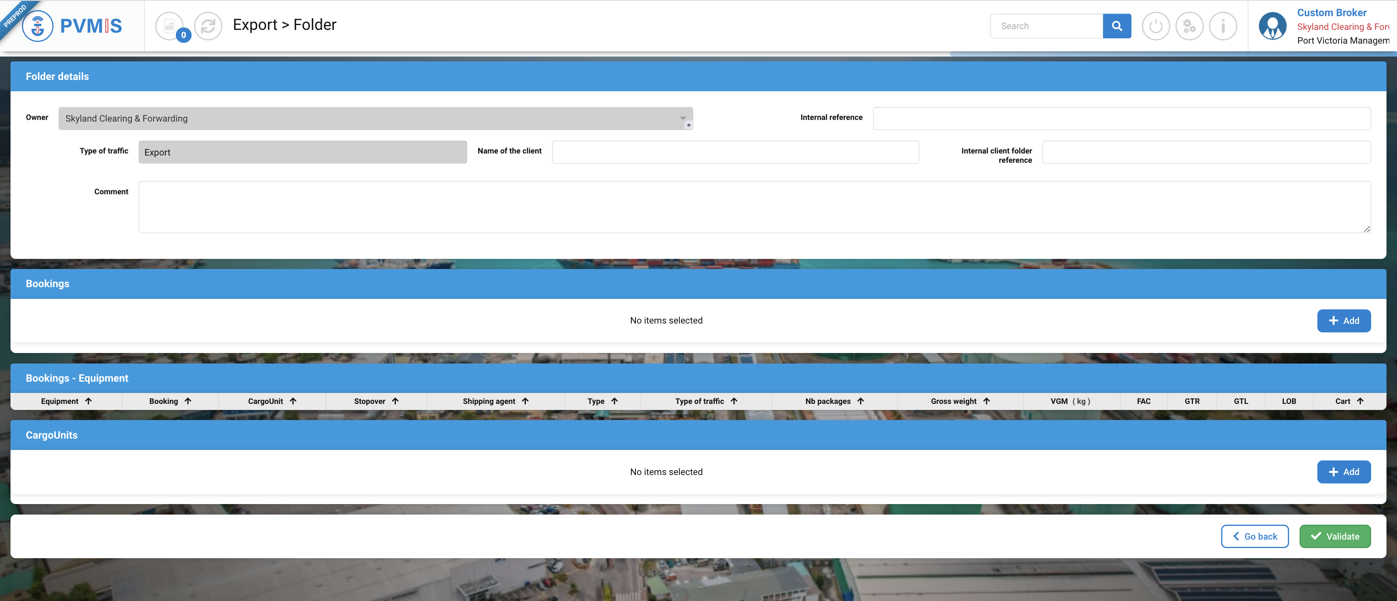Open the Type of traffic field
Image resolution: width=1397 pixels, height=601 pixels.
tap(303, 152)
